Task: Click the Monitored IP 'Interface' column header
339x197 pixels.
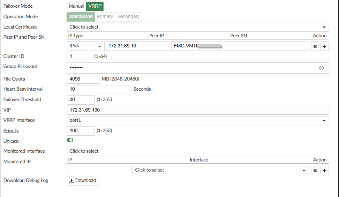Action: [x=199, y=160]
